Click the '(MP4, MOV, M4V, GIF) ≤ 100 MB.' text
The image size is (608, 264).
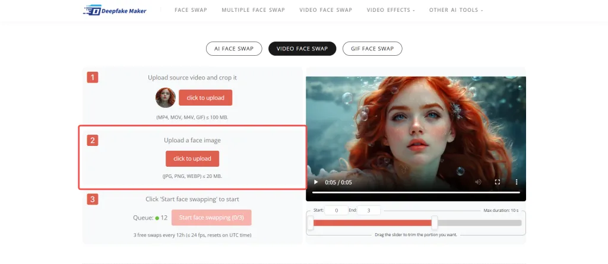click(192, 117)
